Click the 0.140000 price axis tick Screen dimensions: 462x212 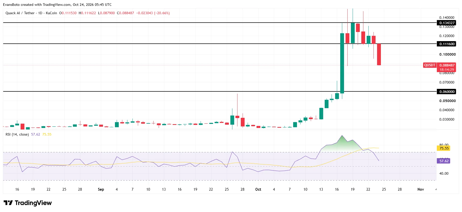click(x=447, y=18)
